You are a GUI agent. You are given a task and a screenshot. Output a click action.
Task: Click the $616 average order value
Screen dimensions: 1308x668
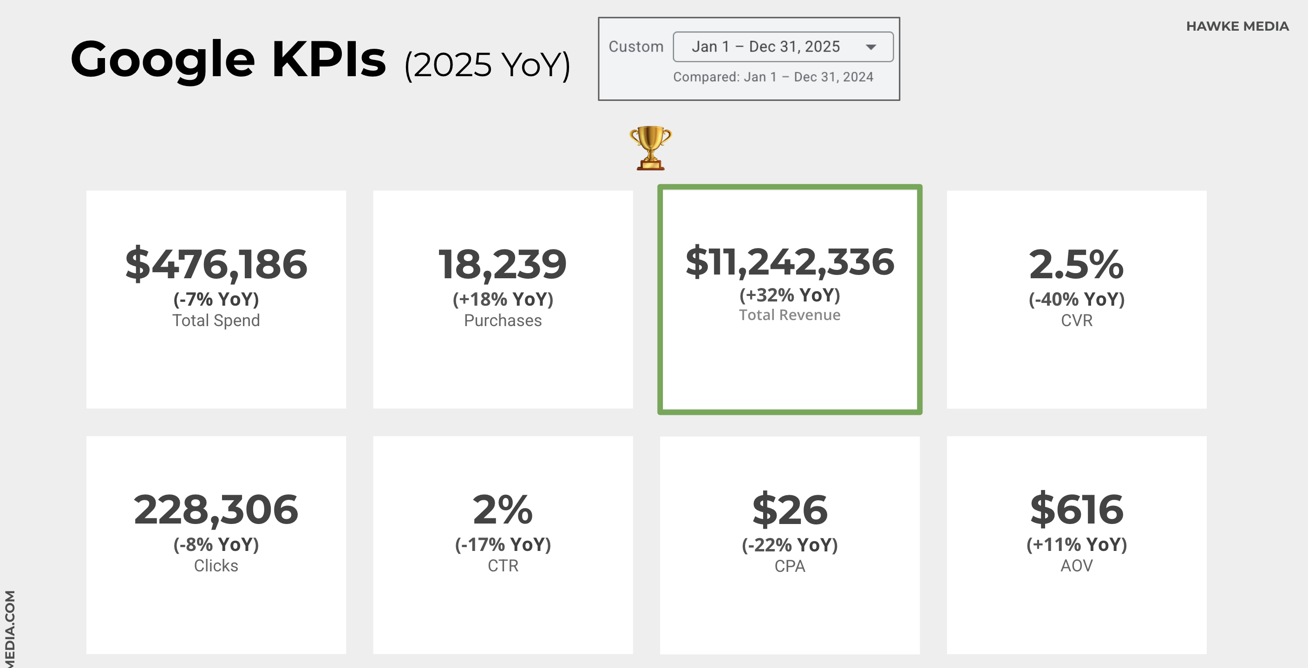coord(1077,510)
